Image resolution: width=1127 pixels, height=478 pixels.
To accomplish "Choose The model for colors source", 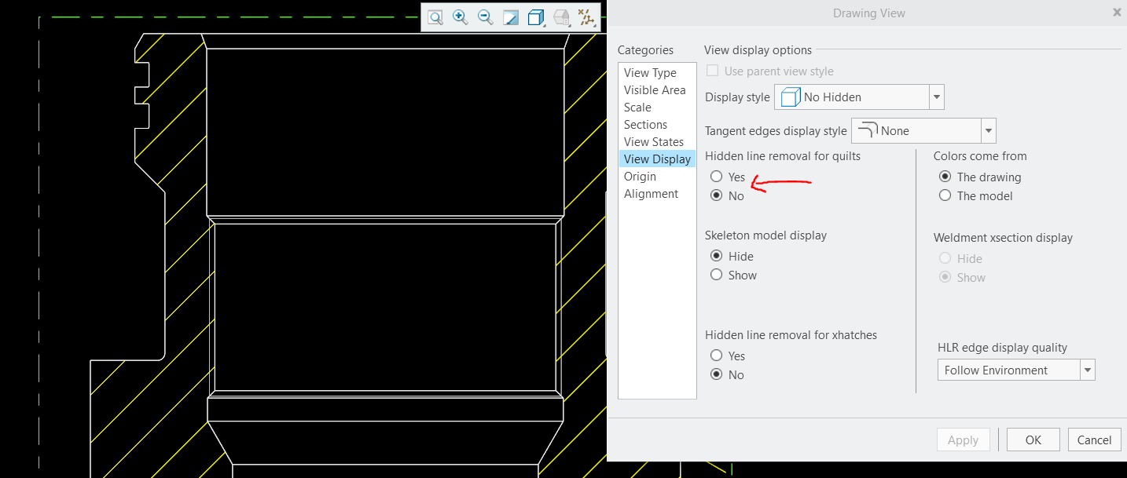I will pos(945,196).
